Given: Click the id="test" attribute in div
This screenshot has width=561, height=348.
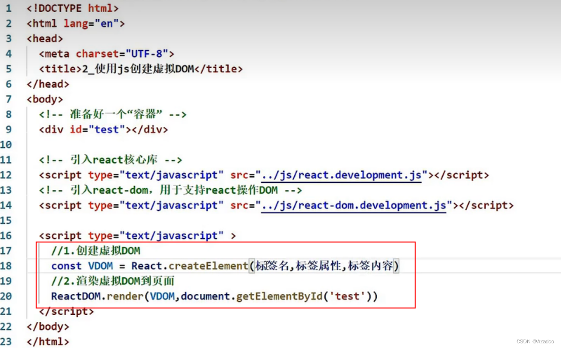Looking at the screenshot, I should [x=97, y=130].
